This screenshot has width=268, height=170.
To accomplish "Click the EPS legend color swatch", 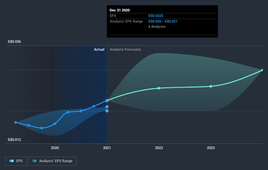I will click(x=11, y=161).
